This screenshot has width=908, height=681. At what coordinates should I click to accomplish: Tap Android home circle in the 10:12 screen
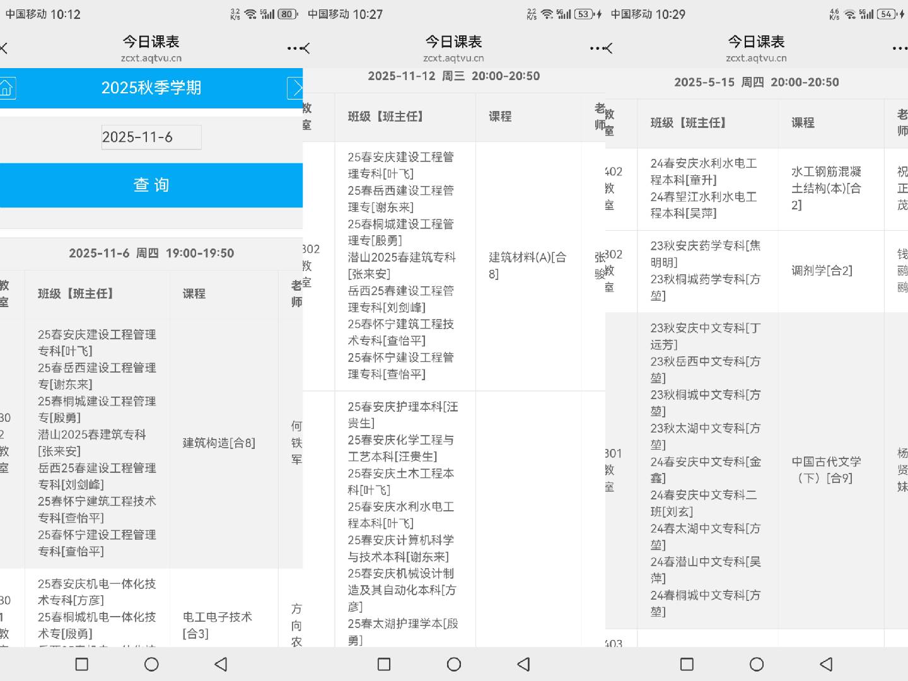(x=151, y=664)
